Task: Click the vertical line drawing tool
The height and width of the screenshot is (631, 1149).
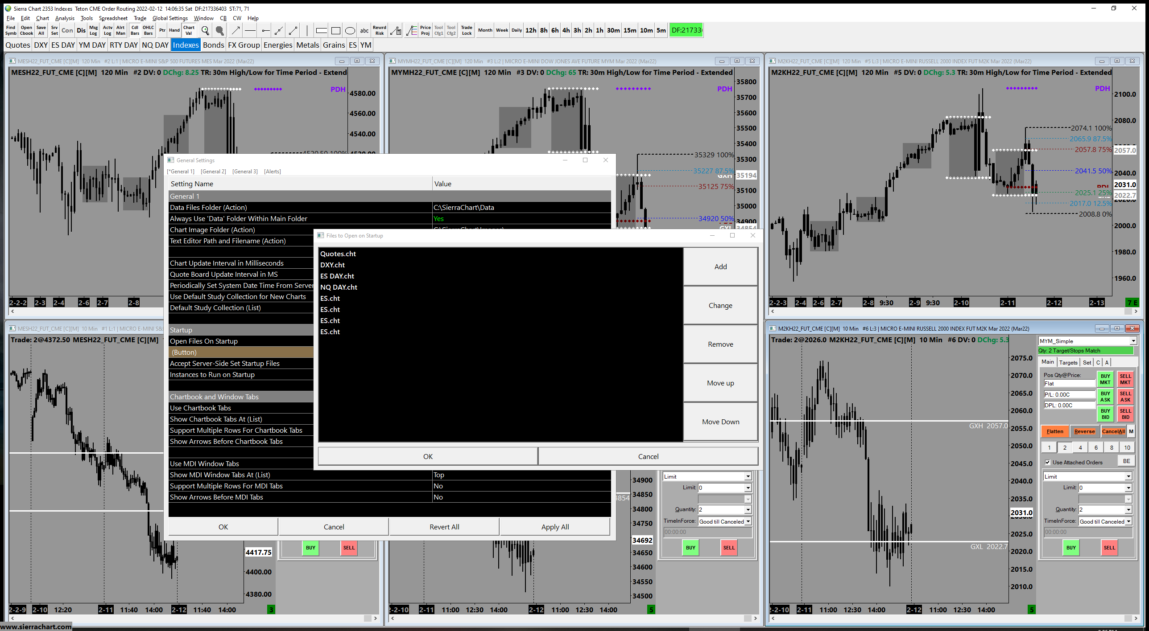Action: [307, 30]
